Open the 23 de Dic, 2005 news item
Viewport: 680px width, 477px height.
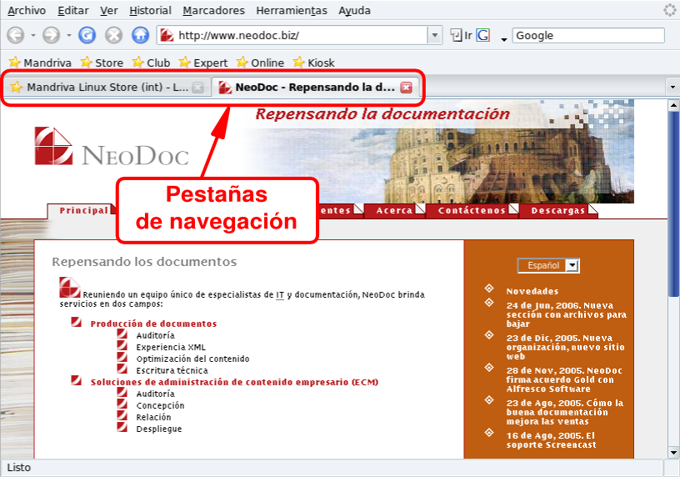pyautogui.click(x=566, y=347)
